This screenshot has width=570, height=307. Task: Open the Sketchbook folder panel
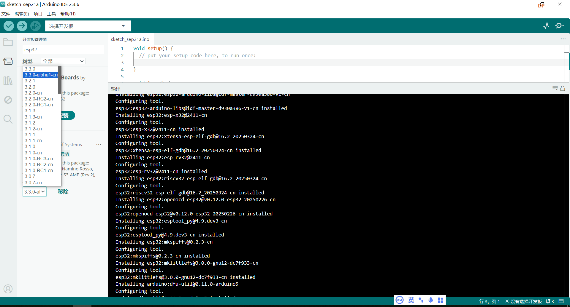[x=8, y=42]
